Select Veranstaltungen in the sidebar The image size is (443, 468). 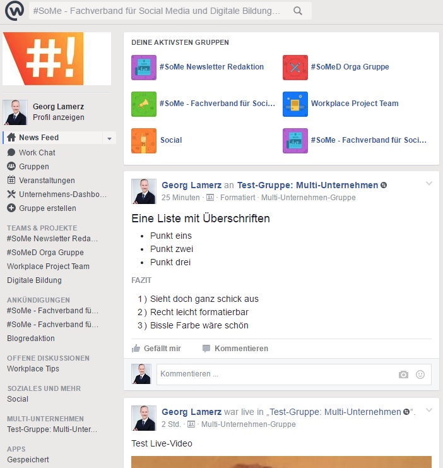coord(46,181)
